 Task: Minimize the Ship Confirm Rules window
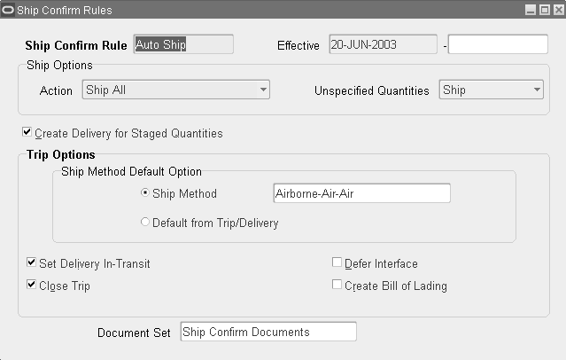click(x=531, y=10)
